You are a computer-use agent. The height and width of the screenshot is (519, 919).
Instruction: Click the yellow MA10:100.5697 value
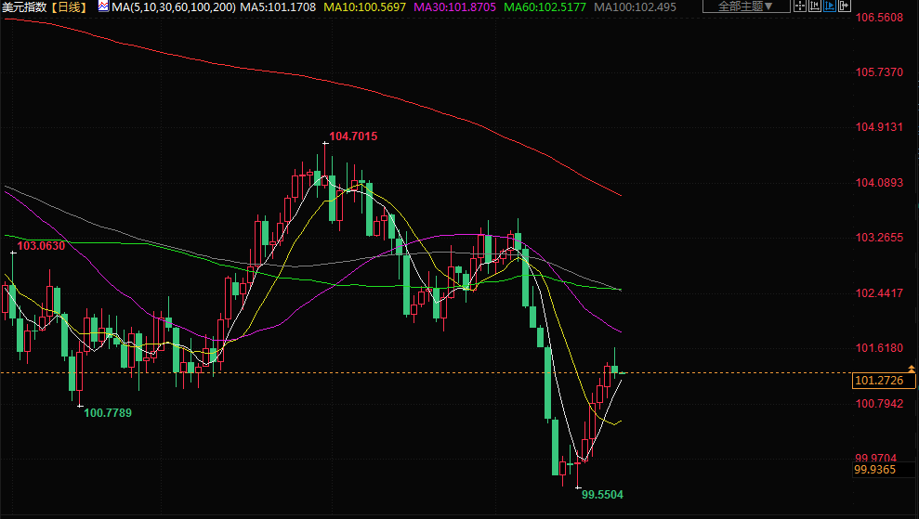[364, 7]
